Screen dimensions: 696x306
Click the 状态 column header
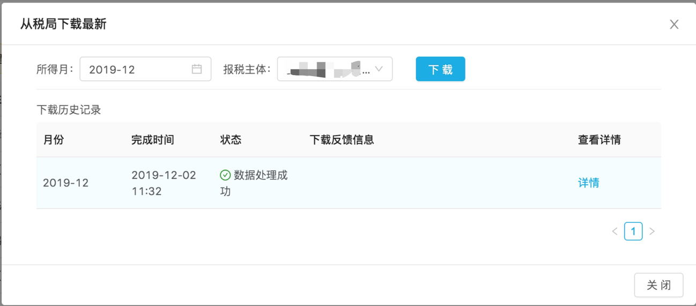pyautogui.click(x=231, y=140)
